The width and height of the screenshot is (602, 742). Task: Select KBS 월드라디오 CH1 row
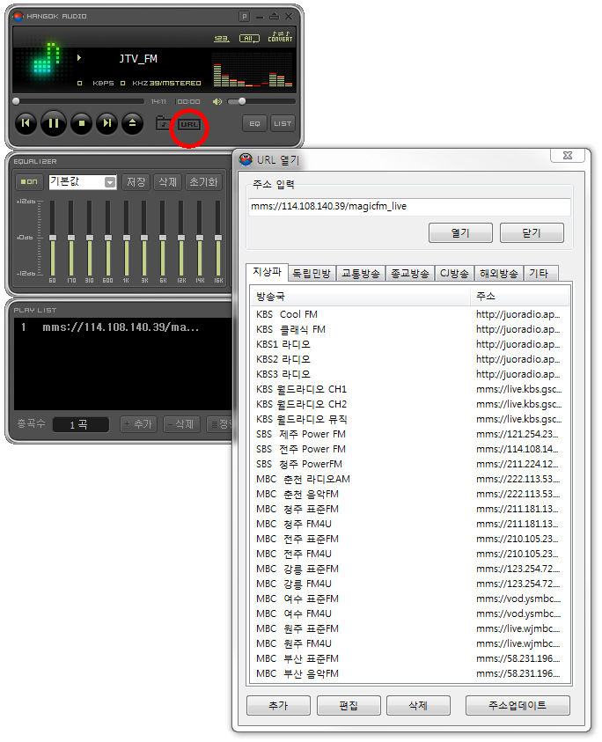click(410, 389)
